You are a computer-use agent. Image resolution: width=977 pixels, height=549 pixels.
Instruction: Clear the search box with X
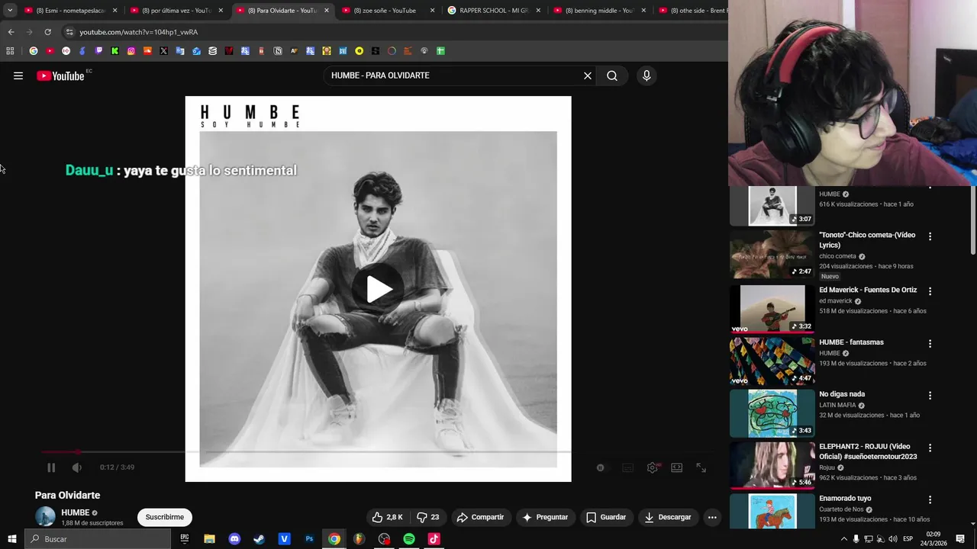588,75
